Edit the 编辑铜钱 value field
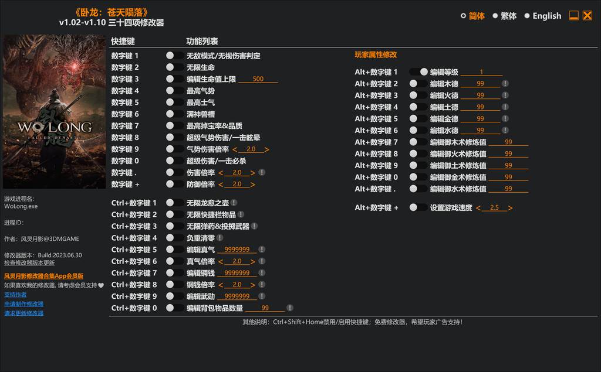The image size is (601, 372). (x=237, y=273)
